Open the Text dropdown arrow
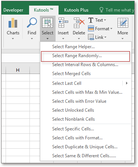This screenshot has width=138, height=167. (x=105, y=20)
